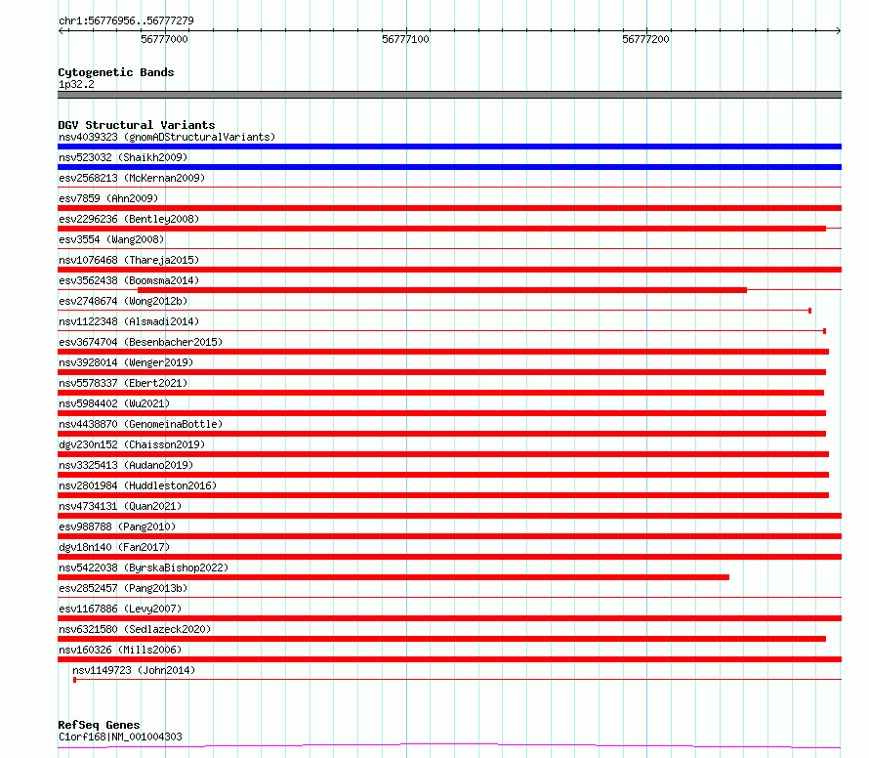This screenshot has width=869, height=758.
Task: Open variant nsv2801984 (Huddleston2016)
Action: [138, 485]
